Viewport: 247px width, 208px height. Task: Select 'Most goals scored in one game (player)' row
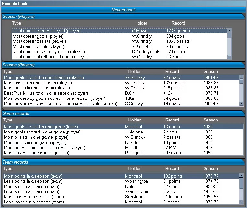click(123, 132)
